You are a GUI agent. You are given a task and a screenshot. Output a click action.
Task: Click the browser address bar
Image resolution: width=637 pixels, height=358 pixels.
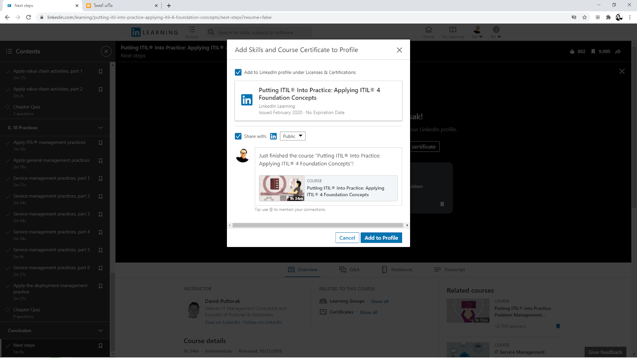303,17
